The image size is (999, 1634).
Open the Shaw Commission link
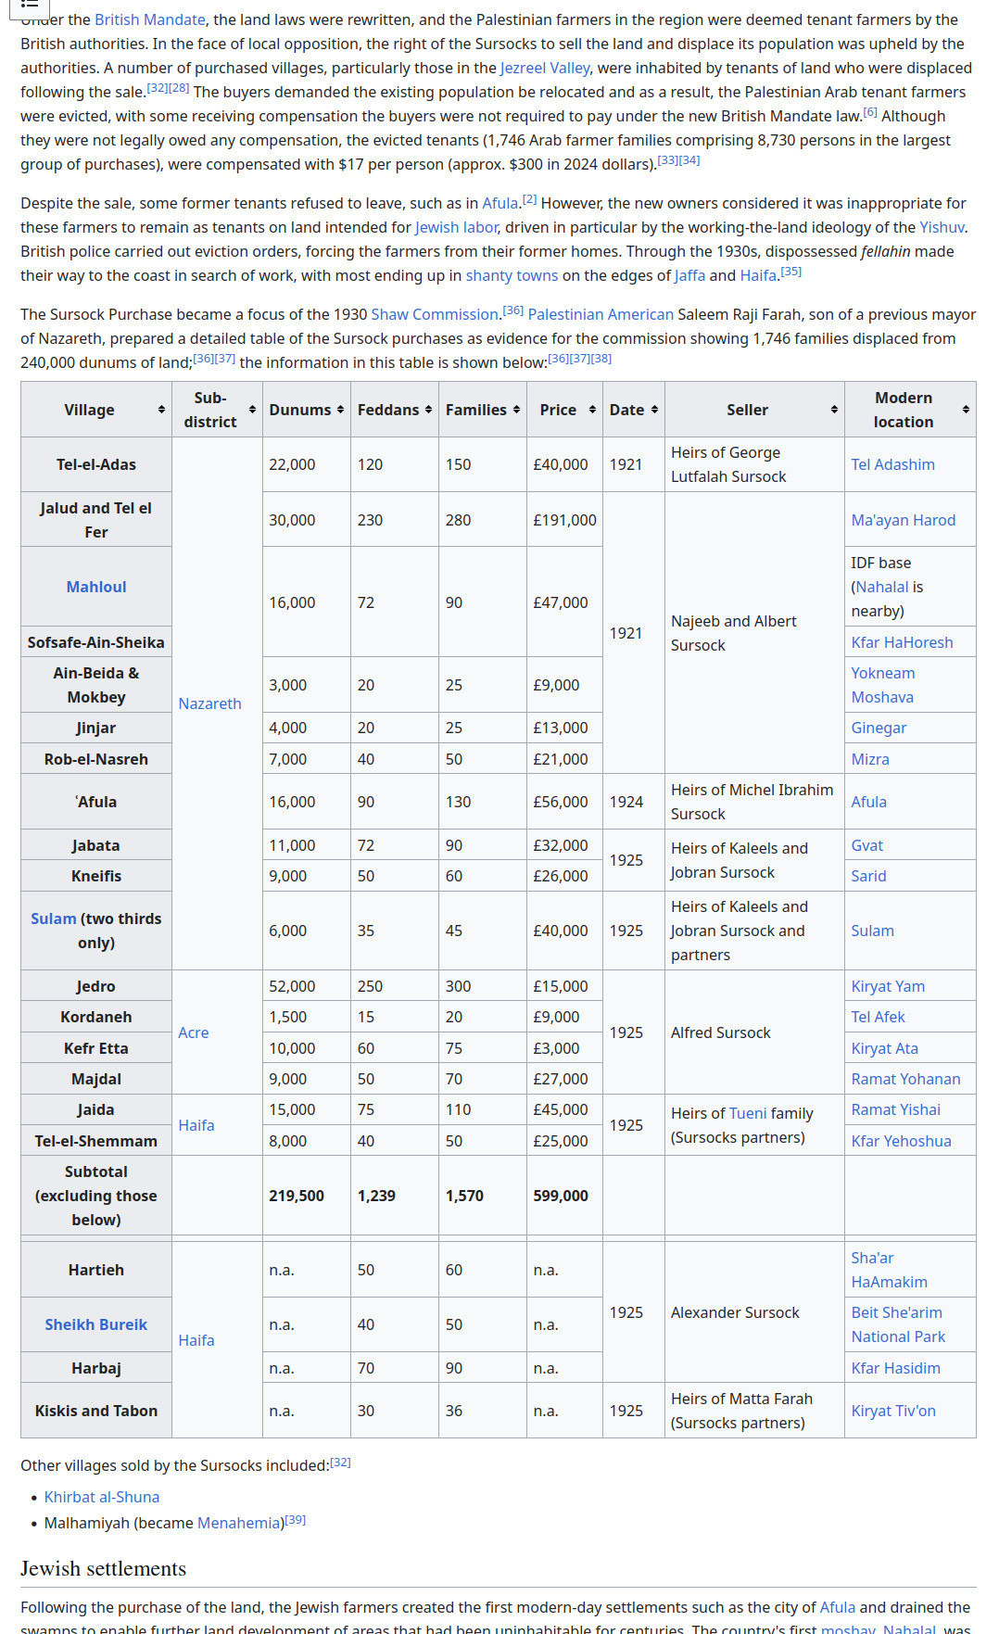point(435,314)
